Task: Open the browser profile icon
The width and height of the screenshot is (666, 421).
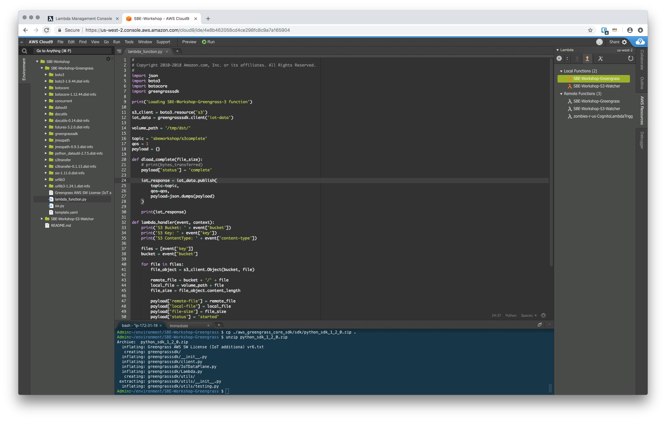Action: coord(630,30)
